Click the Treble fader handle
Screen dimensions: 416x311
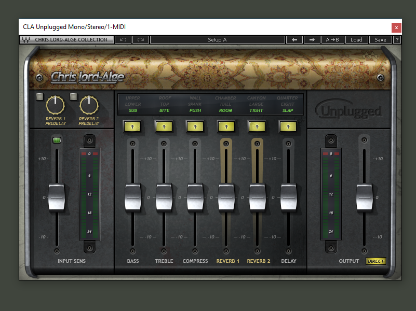pos(164,197)
